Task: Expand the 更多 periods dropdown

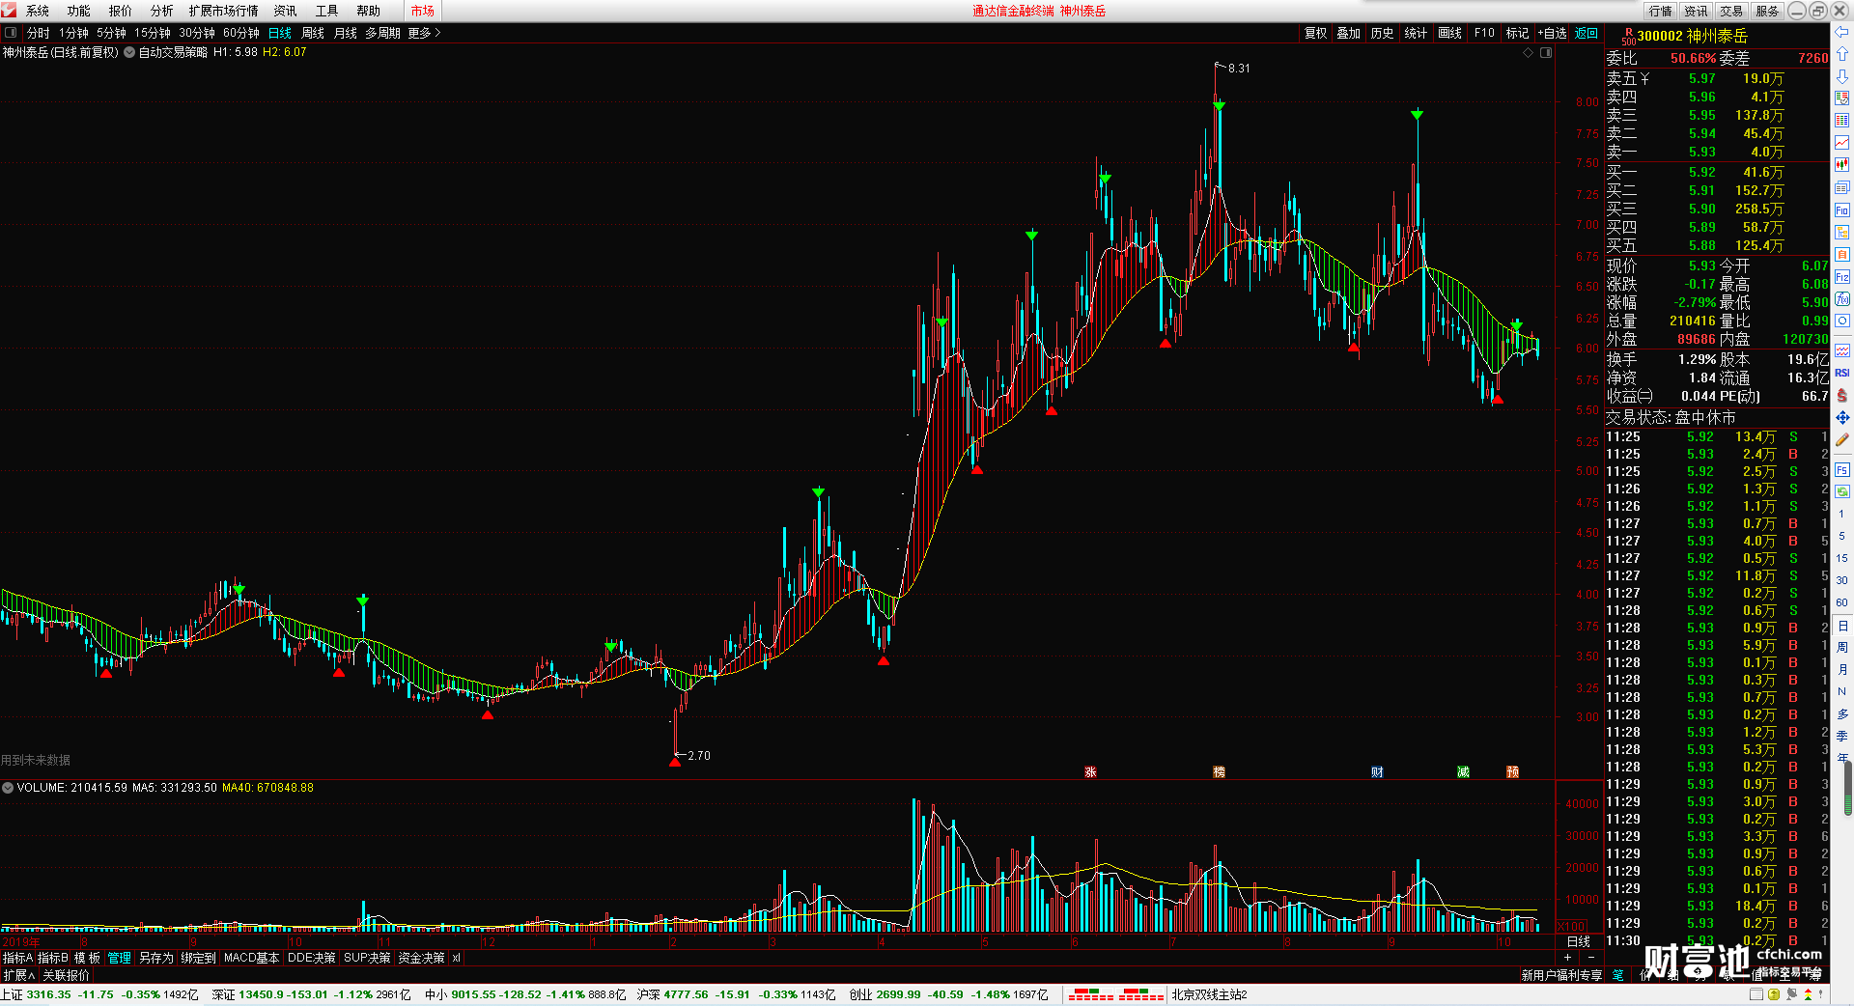Action: [x=424, y=33]
